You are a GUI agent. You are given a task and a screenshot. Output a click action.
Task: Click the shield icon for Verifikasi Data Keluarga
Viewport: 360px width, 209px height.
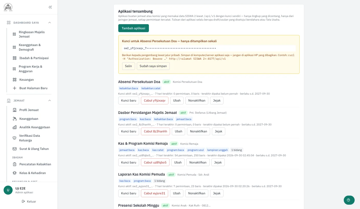click(14, 138)
